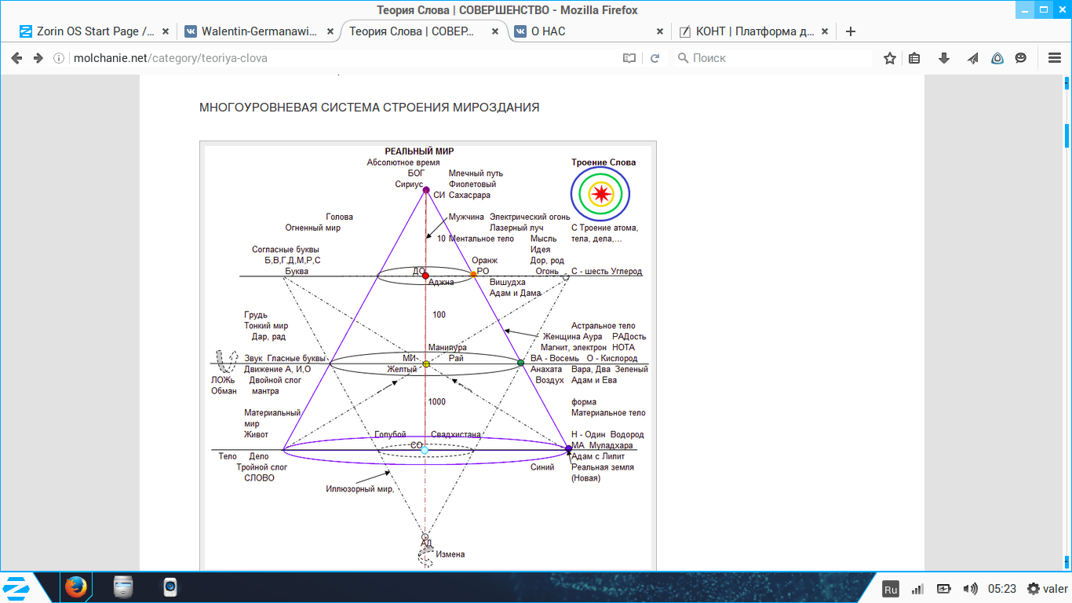Close the Теория Слова tab
The width and height of the screenshot is (1072, 603).
tap(495, 31)
